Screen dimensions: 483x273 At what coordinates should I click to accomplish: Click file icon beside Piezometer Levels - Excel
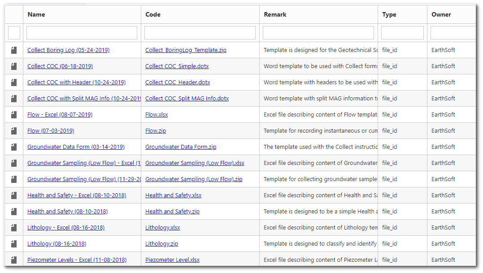pos(14,260)
